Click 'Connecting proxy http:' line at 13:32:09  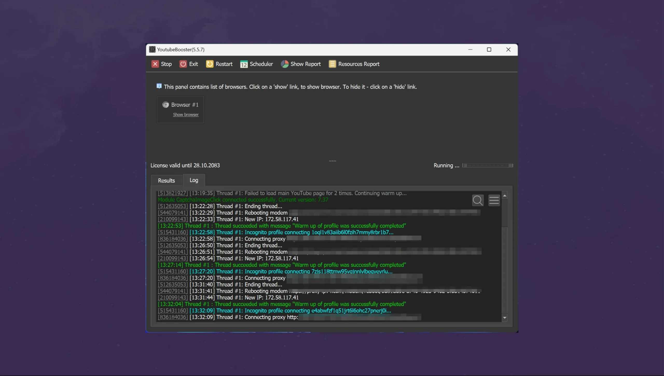click(x=290, y=317)
